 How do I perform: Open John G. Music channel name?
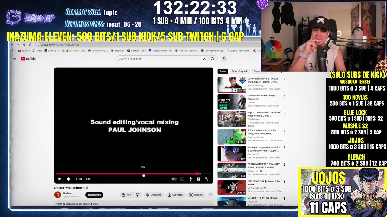pos(254,86)
